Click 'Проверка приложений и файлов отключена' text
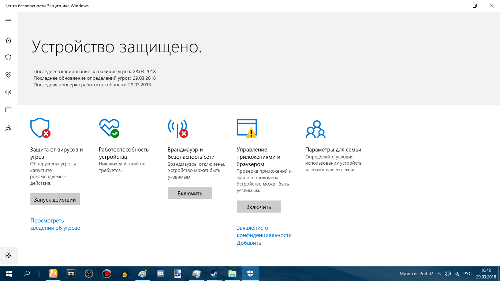 point(264,174)
